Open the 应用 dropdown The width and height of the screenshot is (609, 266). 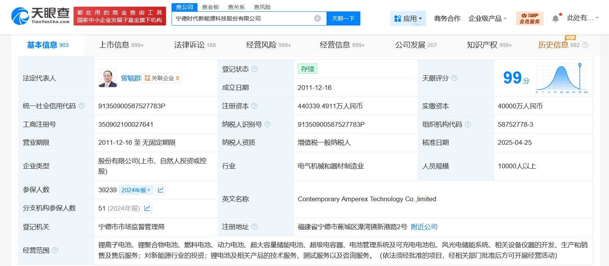(x=408, y=18)
